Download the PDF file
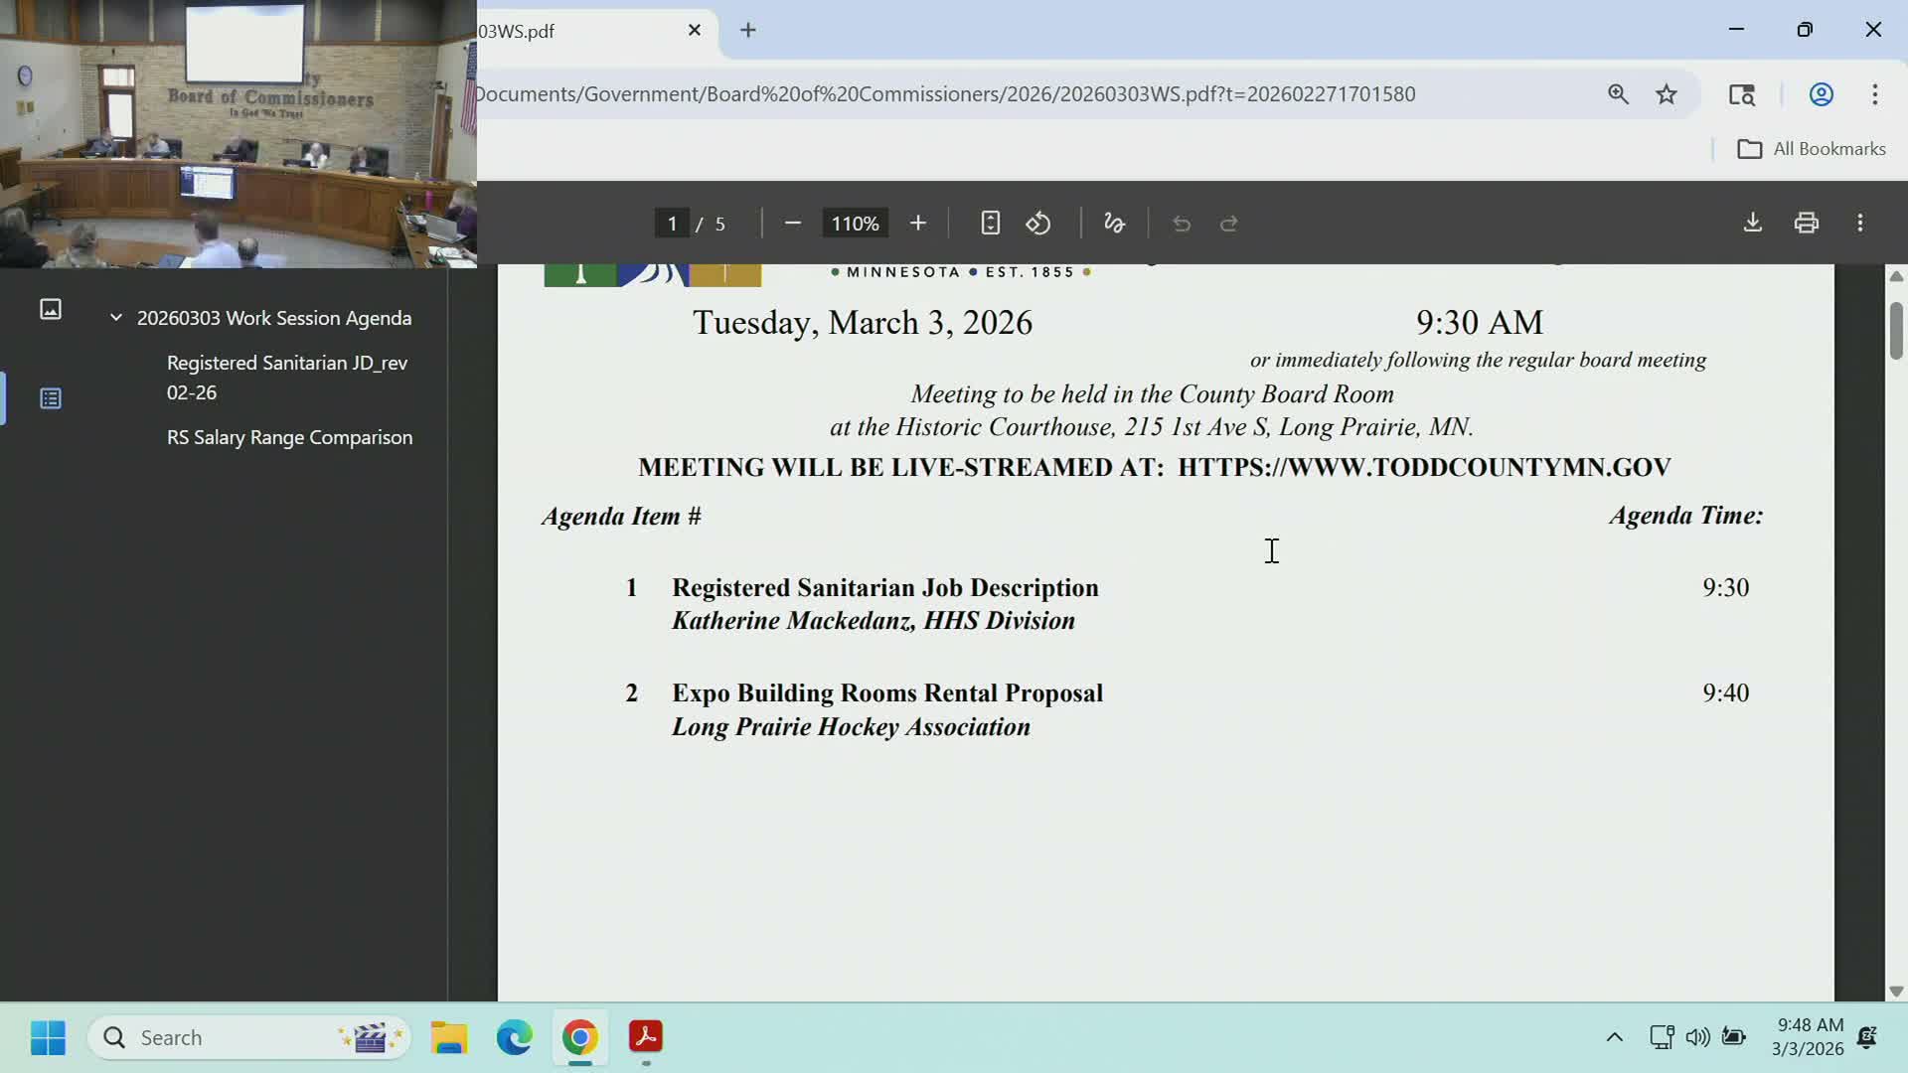 click(x=1752, y=223)
